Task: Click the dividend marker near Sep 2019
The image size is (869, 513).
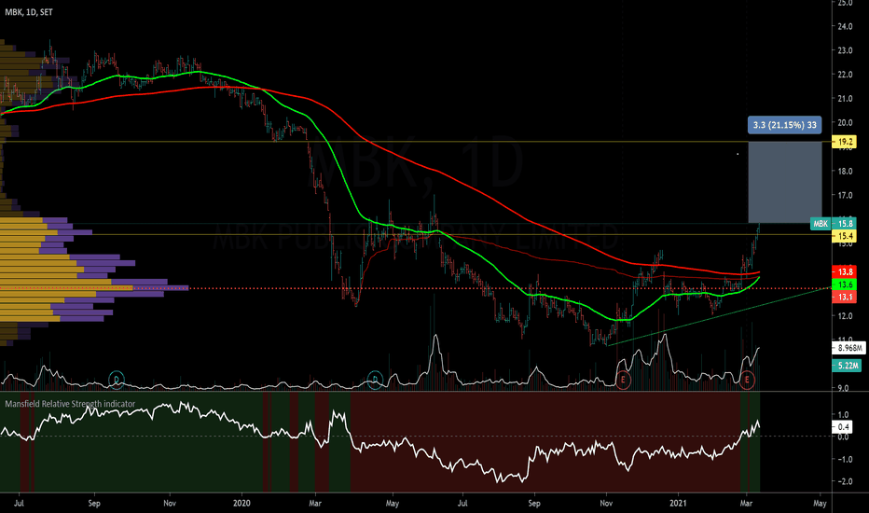Action: [x=117, y=380]
